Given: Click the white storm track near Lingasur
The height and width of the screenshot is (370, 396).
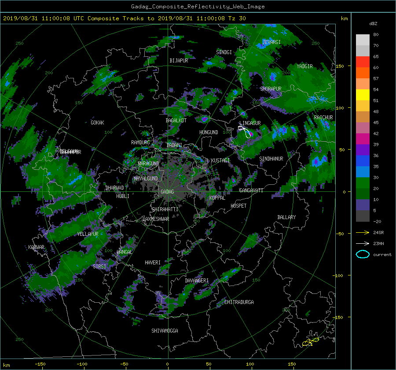Looking at the screenshot, I should point(245,132).
